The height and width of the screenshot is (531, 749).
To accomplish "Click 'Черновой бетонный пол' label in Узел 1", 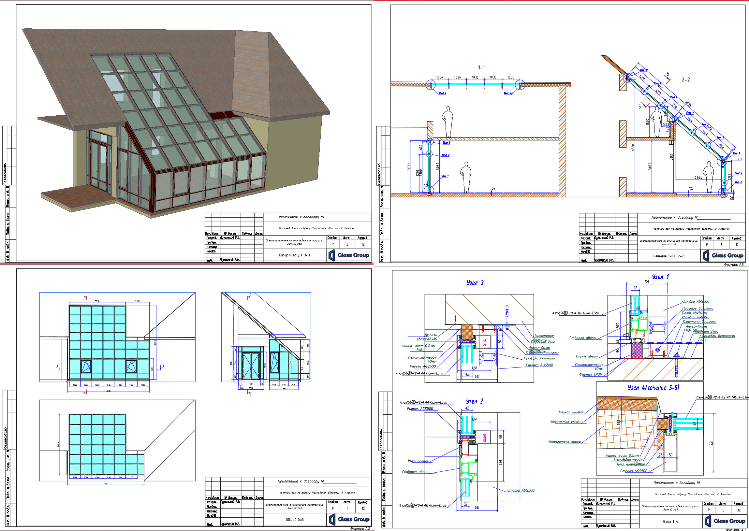I will coord(718,338).
